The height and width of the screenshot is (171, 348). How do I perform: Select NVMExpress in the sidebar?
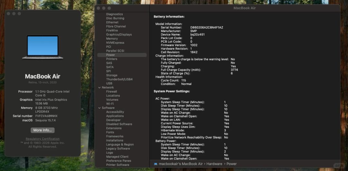coord(115,43)
